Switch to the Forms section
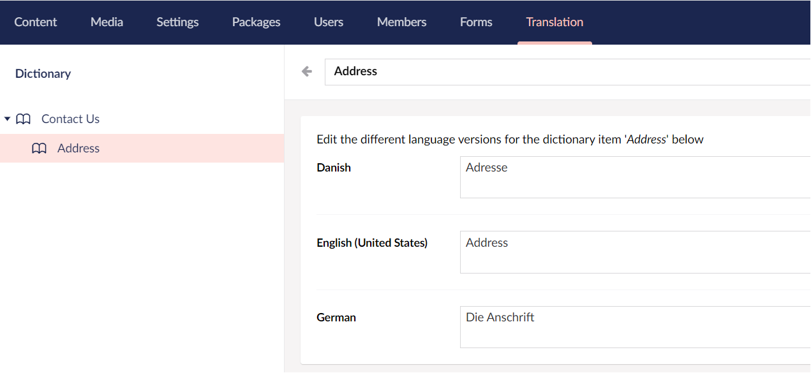 (476, 22)
